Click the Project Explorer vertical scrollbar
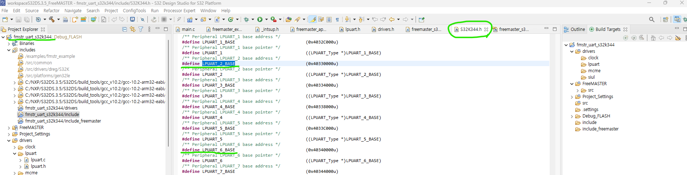Image resolution: width=687 pixels, height=175 pixels. pos(168,93)
